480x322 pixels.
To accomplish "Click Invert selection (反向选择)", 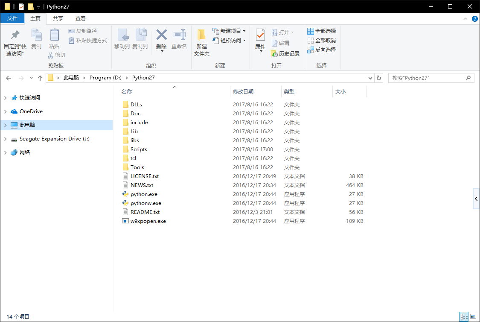I will click(321, 50).
